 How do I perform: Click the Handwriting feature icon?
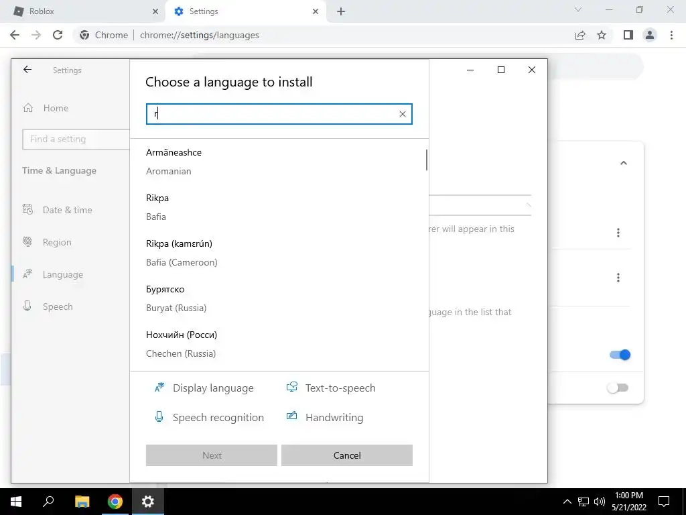[x=292, y=416]
